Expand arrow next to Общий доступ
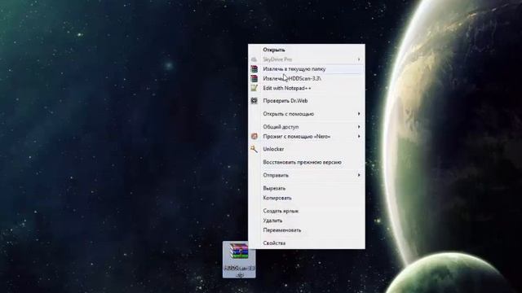The height and width of the screenshot is (293, 522). point(359,127)
